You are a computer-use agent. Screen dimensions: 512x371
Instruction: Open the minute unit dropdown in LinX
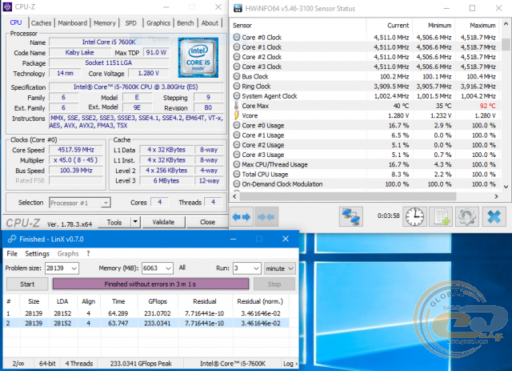pos(280,268)
